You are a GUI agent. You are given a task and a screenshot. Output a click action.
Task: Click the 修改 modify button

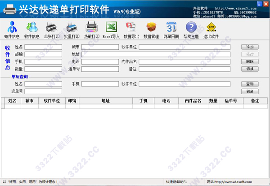click(x=250, y=54)
